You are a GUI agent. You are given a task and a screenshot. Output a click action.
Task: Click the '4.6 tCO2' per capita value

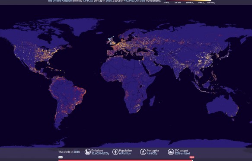click(x=152, y=154)
